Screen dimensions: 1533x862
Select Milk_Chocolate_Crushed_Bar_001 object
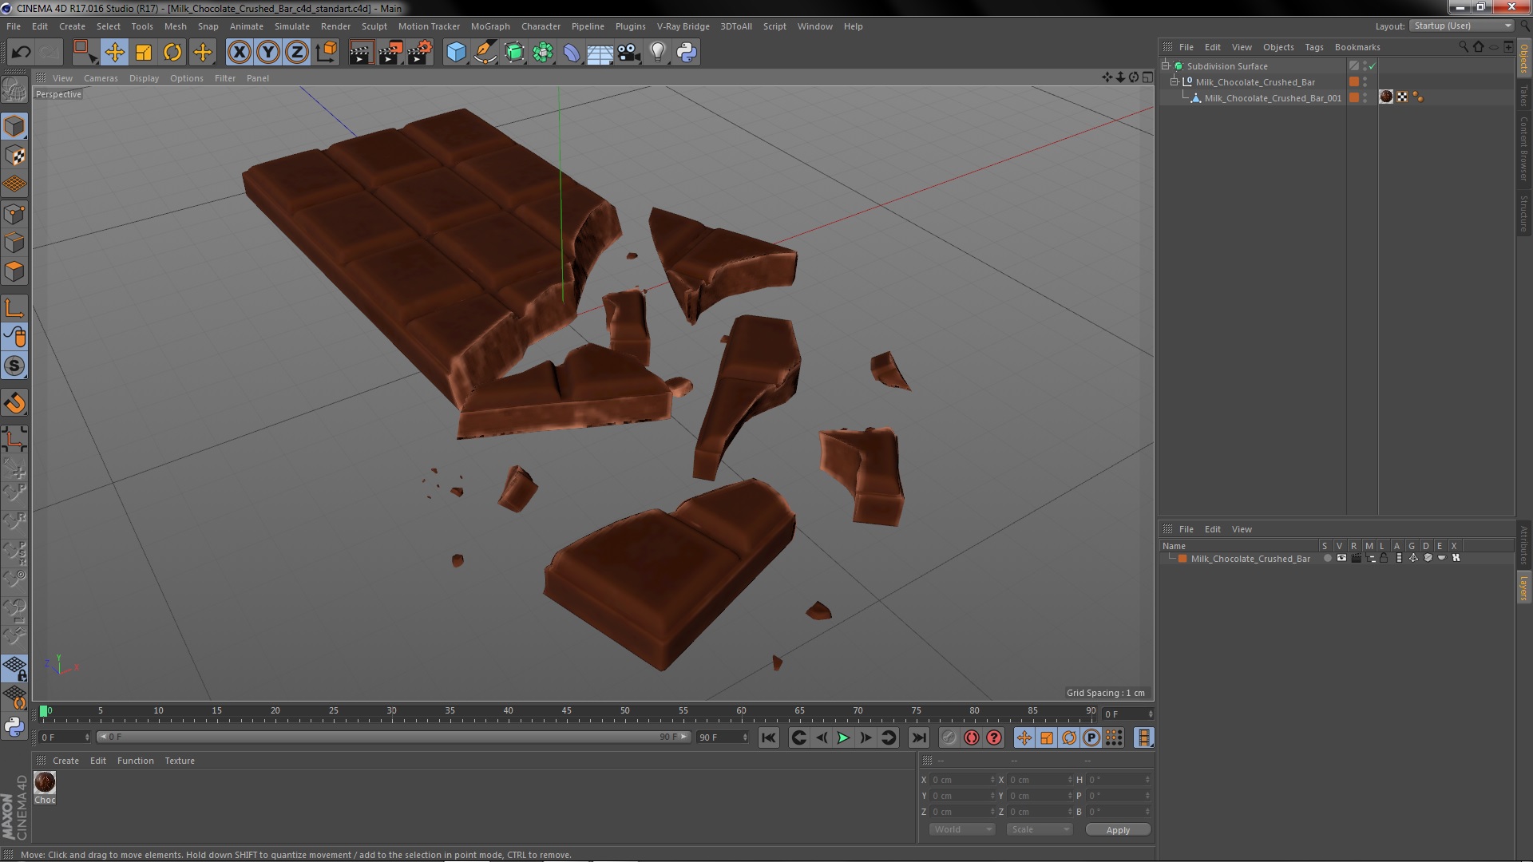[1273, 98]
